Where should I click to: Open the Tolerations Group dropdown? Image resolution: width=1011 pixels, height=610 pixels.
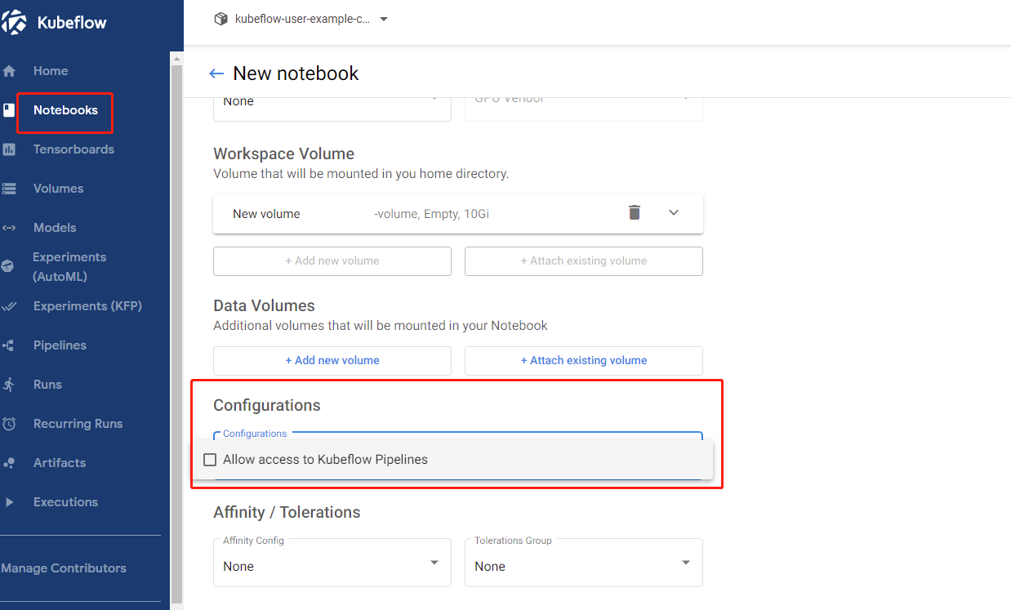[x=584, y=563]
